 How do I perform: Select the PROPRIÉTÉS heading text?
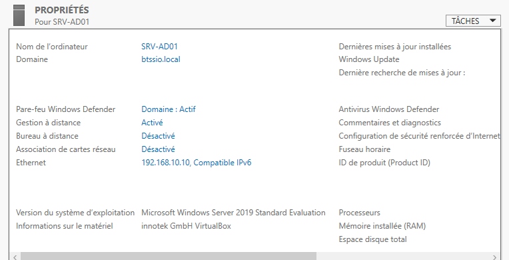pos(62,10)
